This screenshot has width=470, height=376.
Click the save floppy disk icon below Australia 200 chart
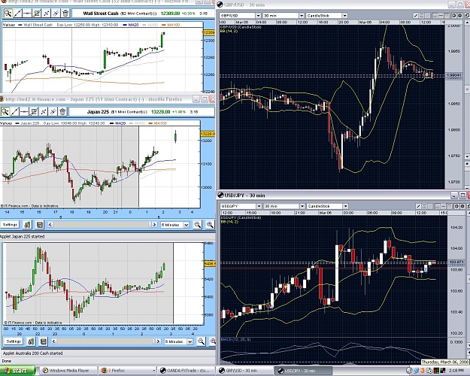point(44,341)
